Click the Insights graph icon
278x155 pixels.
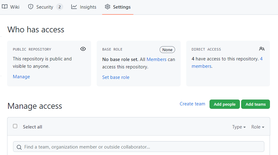coord(74,7)
